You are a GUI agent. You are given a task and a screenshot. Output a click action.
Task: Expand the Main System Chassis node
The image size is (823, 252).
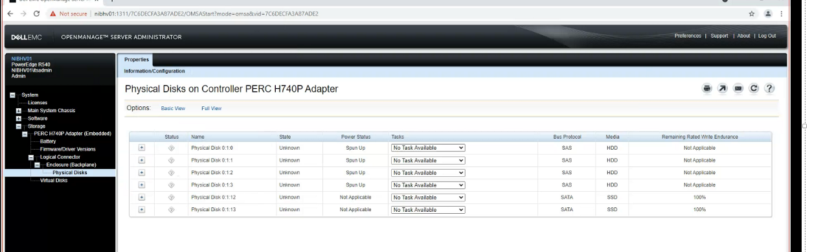click(19, 111)
